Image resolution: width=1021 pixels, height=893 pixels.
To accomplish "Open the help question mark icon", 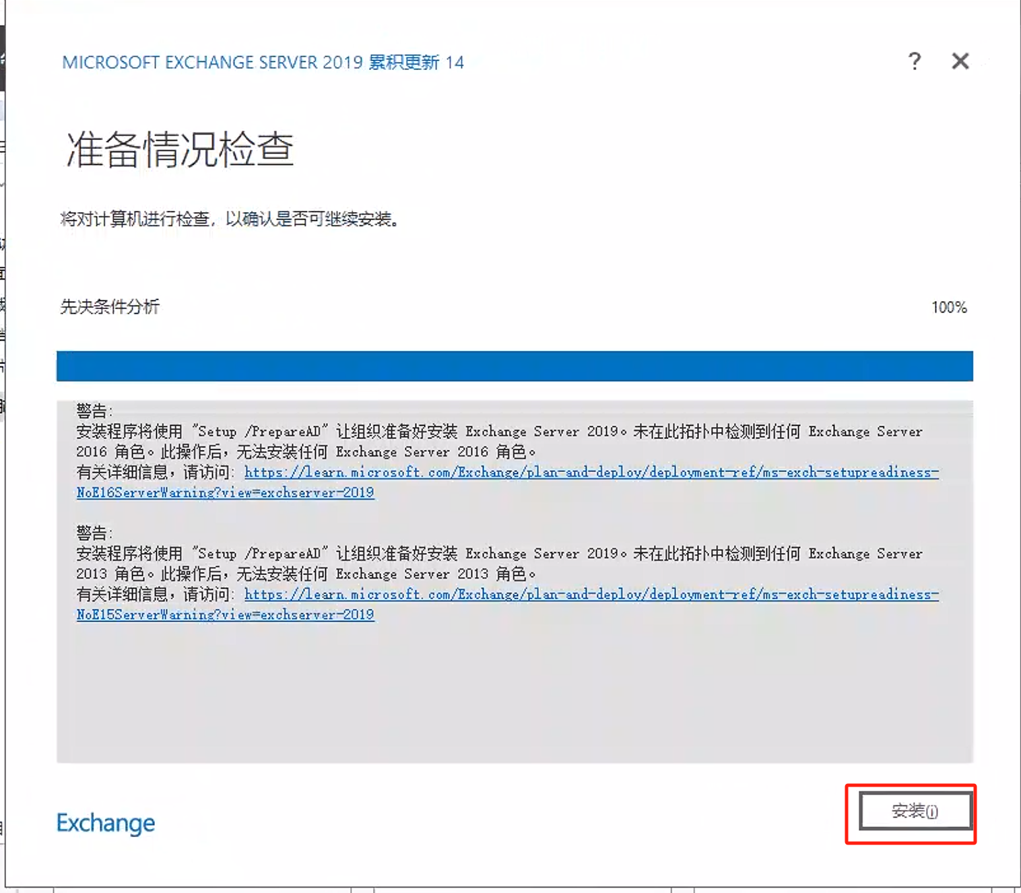I will pyautogui.click(x=914, y=61).
